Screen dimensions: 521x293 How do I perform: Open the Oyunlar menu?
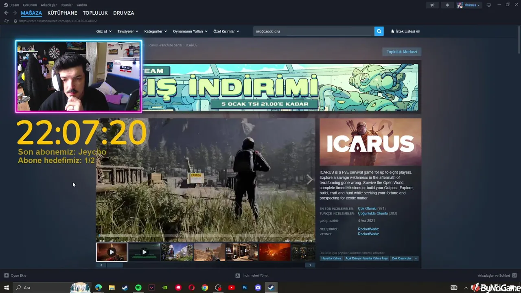pos(66,5)
